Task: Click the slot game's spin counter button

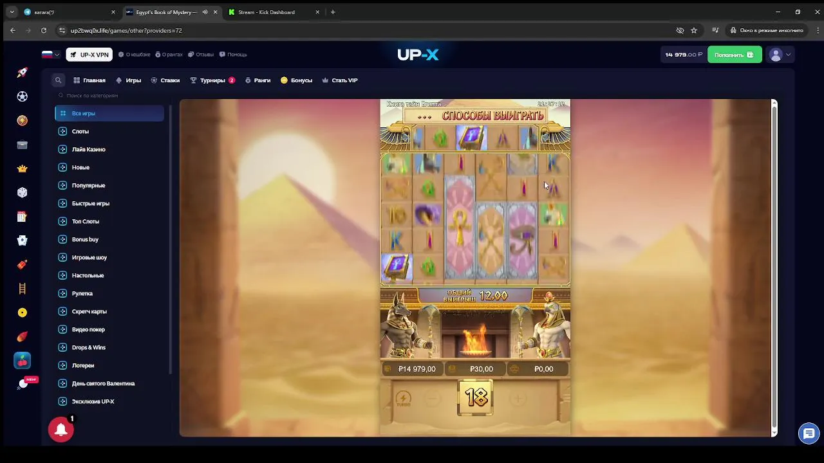Action: click(x=475, y=397)
